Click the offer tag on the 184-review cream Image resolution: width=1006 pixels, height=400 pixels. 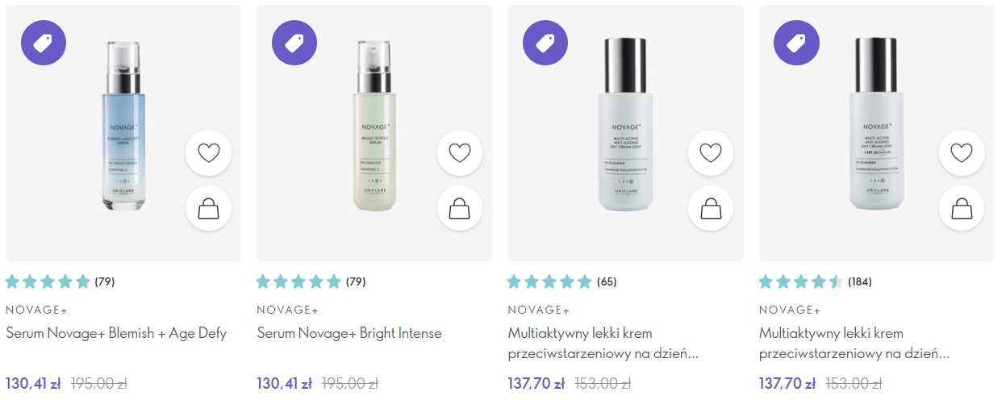[796, 43]
